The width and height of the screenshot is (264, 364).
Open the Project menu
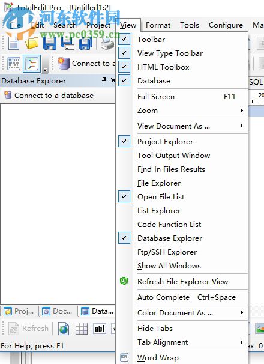98,25
